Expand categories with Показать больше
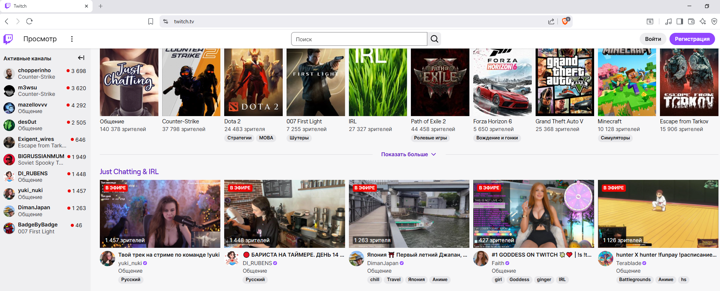This screenshot has height=291, width=720. 409,154
